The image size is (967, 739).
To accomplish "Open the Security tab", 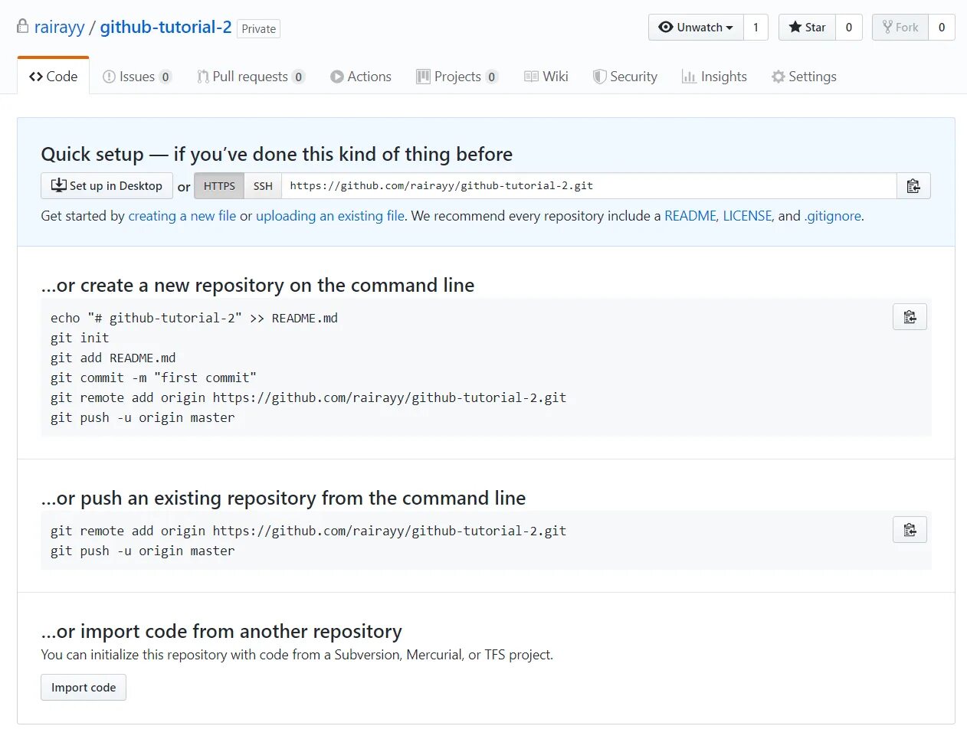I will (624, 77).
